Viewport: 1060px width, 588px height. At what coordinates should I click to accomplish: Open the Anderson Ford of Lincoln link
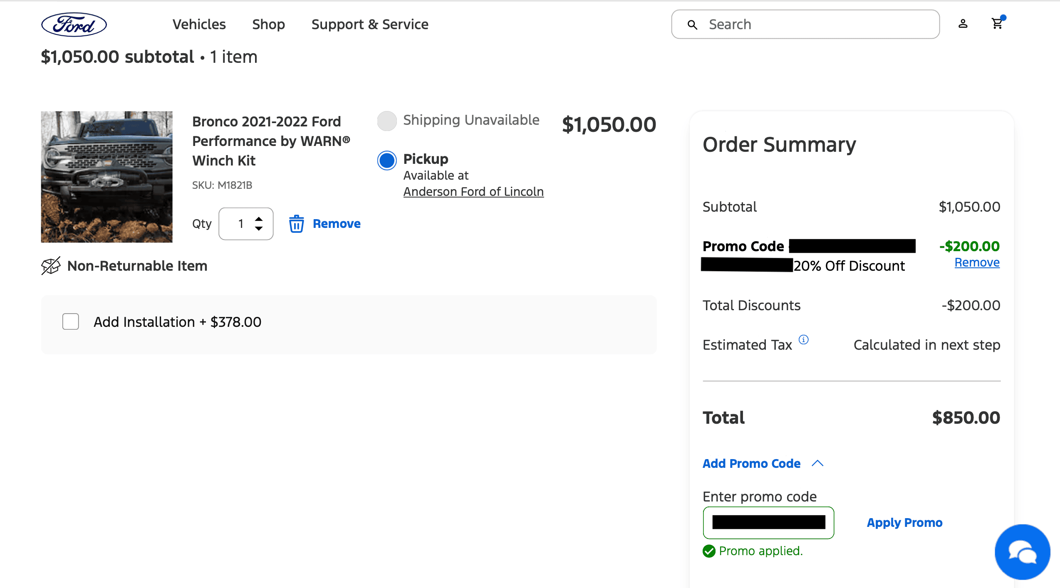point(473,192)
